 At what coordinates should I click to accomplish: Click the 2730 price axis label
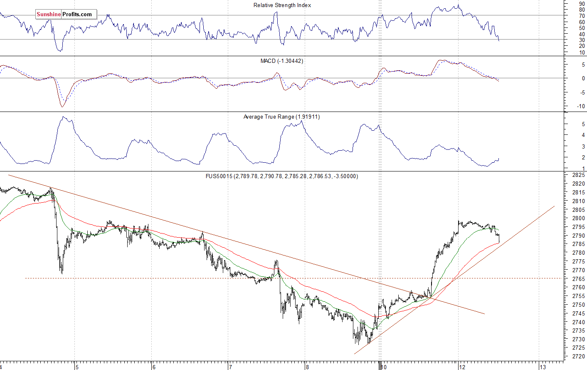tap(578, 340)
